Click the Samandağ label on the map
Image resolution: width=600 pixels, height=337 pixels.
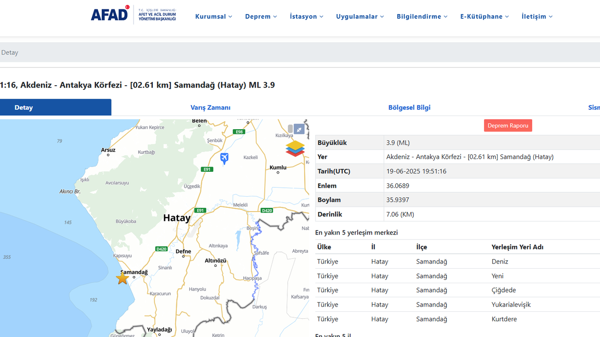click(134, 272)
